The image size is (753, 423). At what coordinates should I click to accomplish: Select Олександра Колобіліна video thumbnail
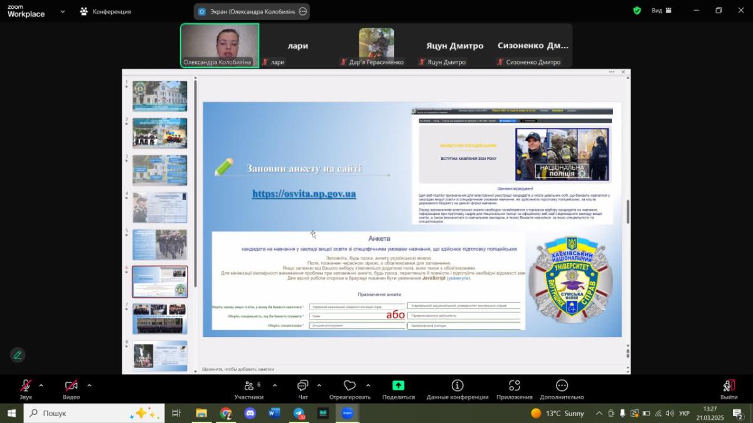click(x=220, y=45)
